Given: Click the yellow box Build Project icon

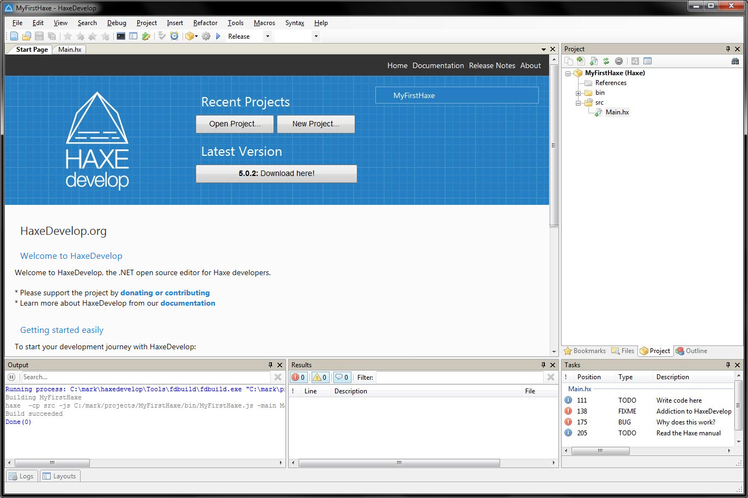Looking at the screenshot, I should point(189,36).
